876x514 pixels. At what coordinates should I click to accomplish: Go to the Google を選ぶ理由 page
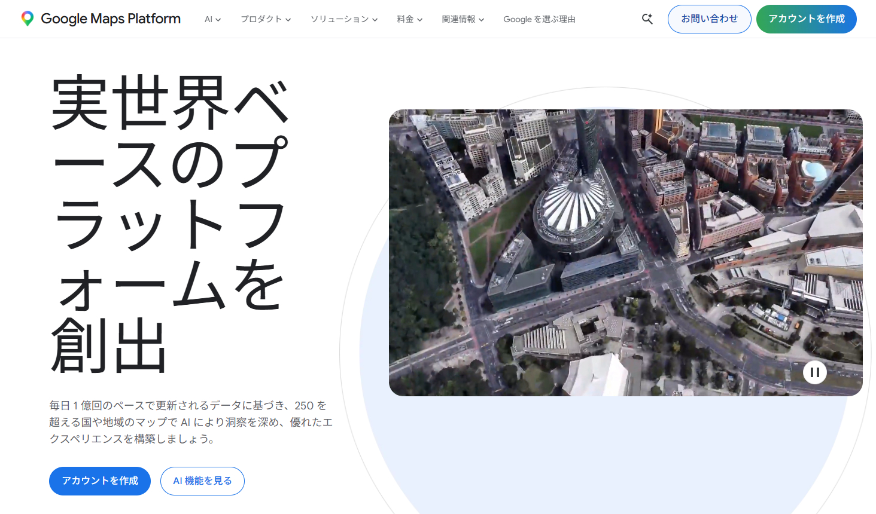click(x=539, y=19)
